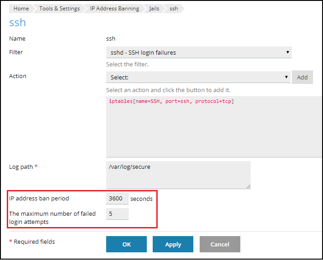Open the sshd SSH login failures filter dropdown
The image size is (323, 260).
(x=199, y=52)
